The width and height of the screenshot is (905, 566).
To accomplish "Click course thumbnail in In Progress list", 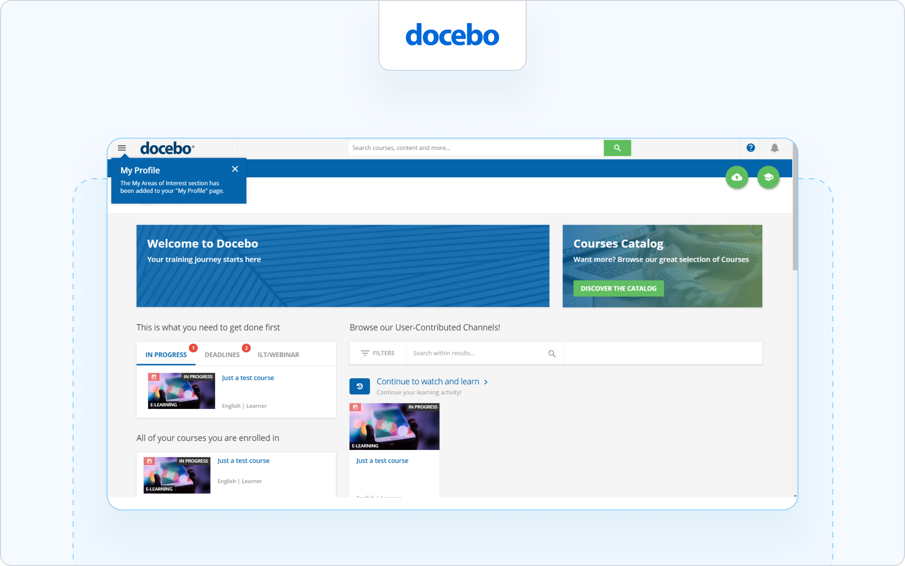I will pos(181,391).
